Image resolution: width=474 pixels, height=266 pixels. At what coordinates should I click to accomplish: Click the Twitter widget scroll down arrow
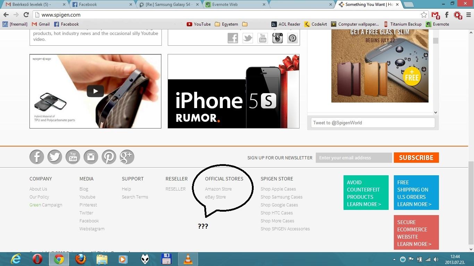coord(436,113)
